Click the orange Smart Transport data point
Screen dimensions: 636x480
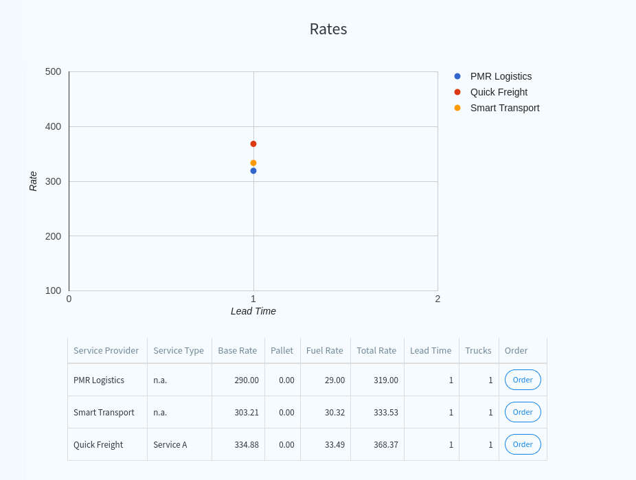pos(253,163)
